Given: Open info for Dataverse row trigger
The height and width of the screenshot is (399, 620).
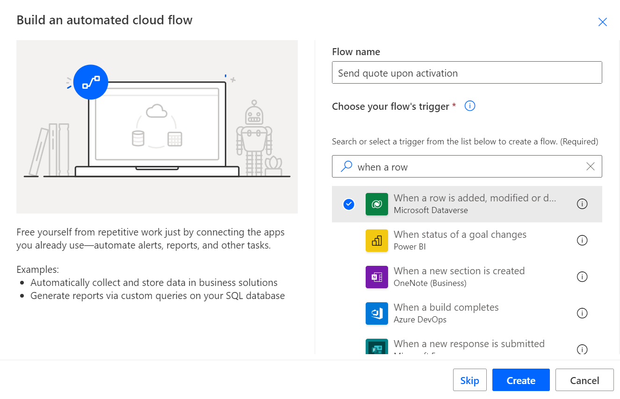Looking at the screenshot, I should 582,204.
